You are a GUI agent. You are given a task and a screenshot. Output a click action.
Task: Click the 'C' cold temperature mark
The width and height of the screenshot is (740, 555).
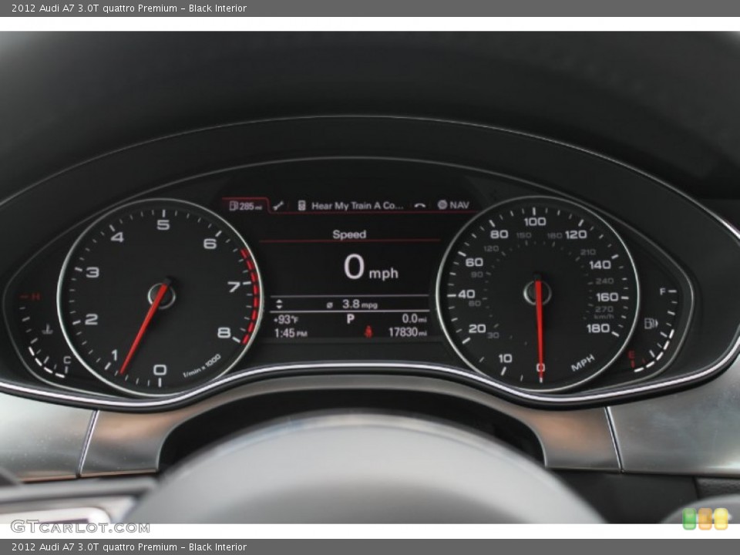(67, 360)
